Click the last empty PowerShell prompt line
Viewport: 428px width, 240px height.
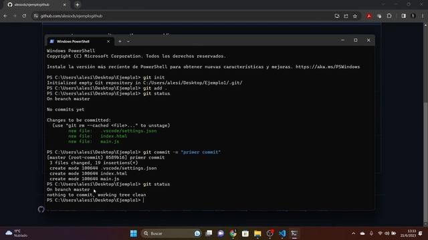tap(95, 200)
